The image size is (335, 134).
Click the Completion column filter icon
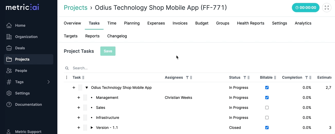click(x=306, y=78)
